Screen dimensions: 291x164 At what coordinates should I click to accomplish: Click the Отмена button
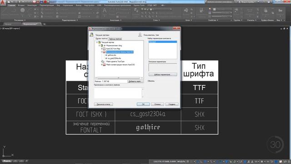coord(157,104)
